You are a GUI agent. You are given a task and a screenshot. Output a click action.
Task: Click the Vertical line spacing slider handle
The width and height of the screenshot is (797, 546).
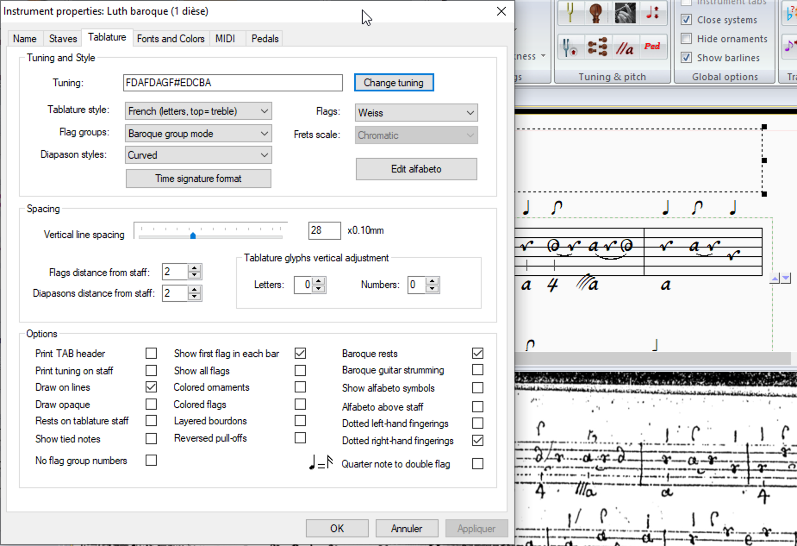193,235
